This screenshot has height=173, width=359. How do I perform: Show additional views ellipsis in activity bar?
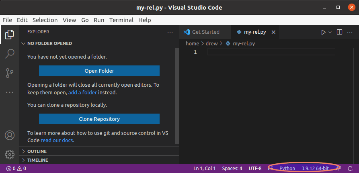point(9,92)
